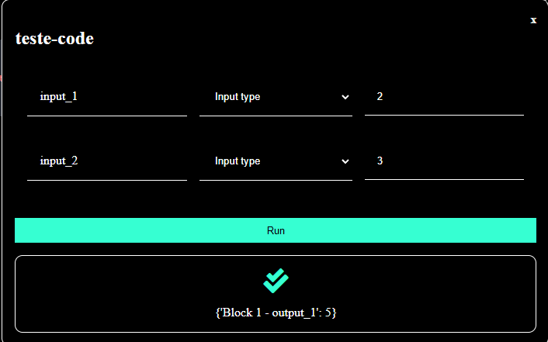Select the teste-code title heading

point(54,39)
